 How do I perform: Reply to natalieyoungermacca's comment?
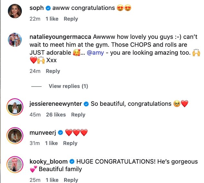[53, 71]
